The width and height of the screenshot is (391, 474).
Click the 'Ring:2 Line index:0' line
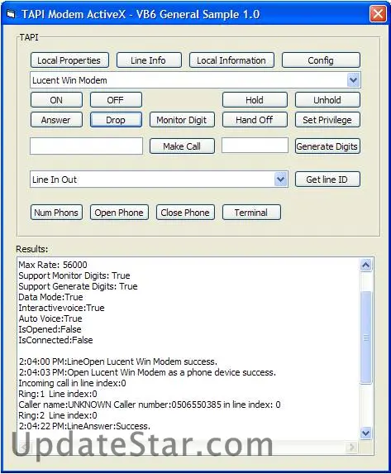[x=58, y=415]
